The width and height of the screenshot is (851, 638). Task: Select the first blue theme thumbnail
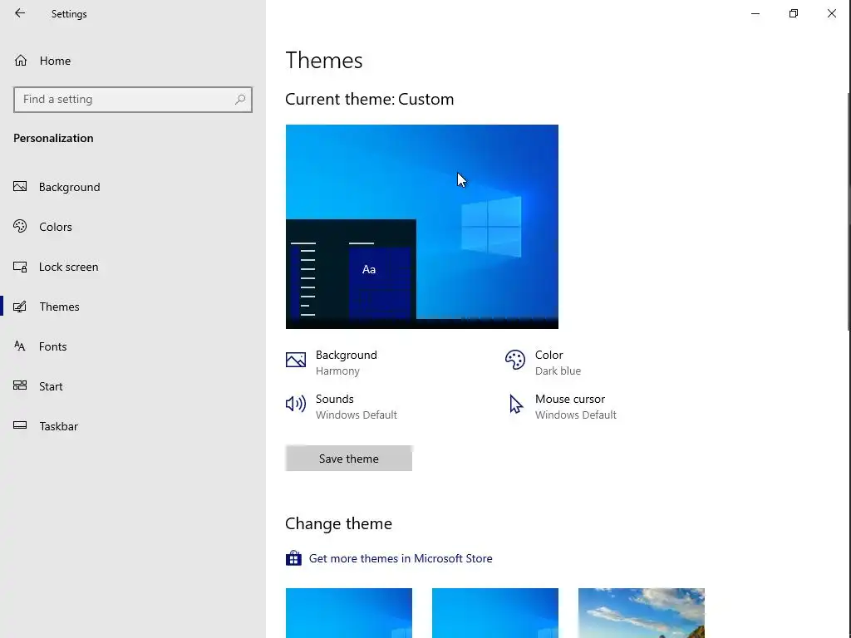349,613
